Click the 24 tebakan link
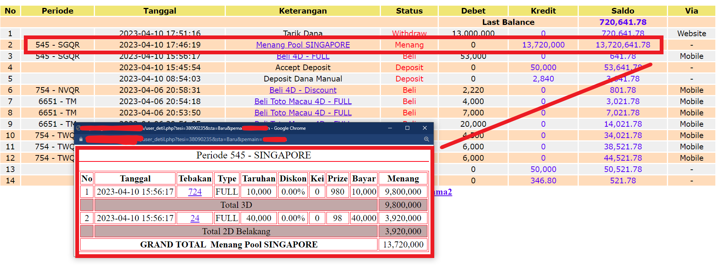721x278 pixels. tap(195, 218)
